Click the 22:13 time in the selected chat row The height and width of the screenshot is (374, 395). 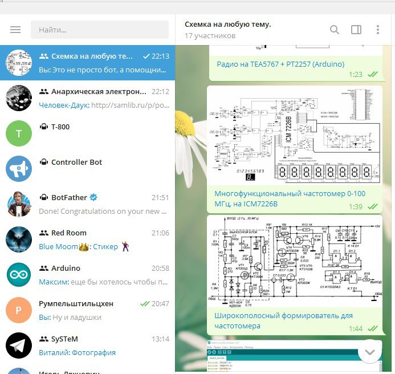tap(161, 56)
